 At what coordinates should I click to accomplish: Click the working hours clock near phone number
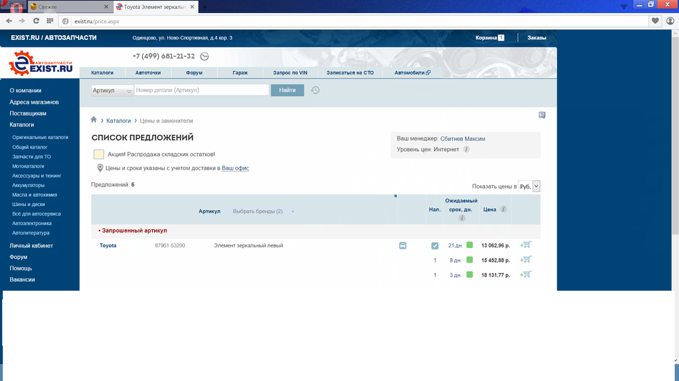pos(205,57)
